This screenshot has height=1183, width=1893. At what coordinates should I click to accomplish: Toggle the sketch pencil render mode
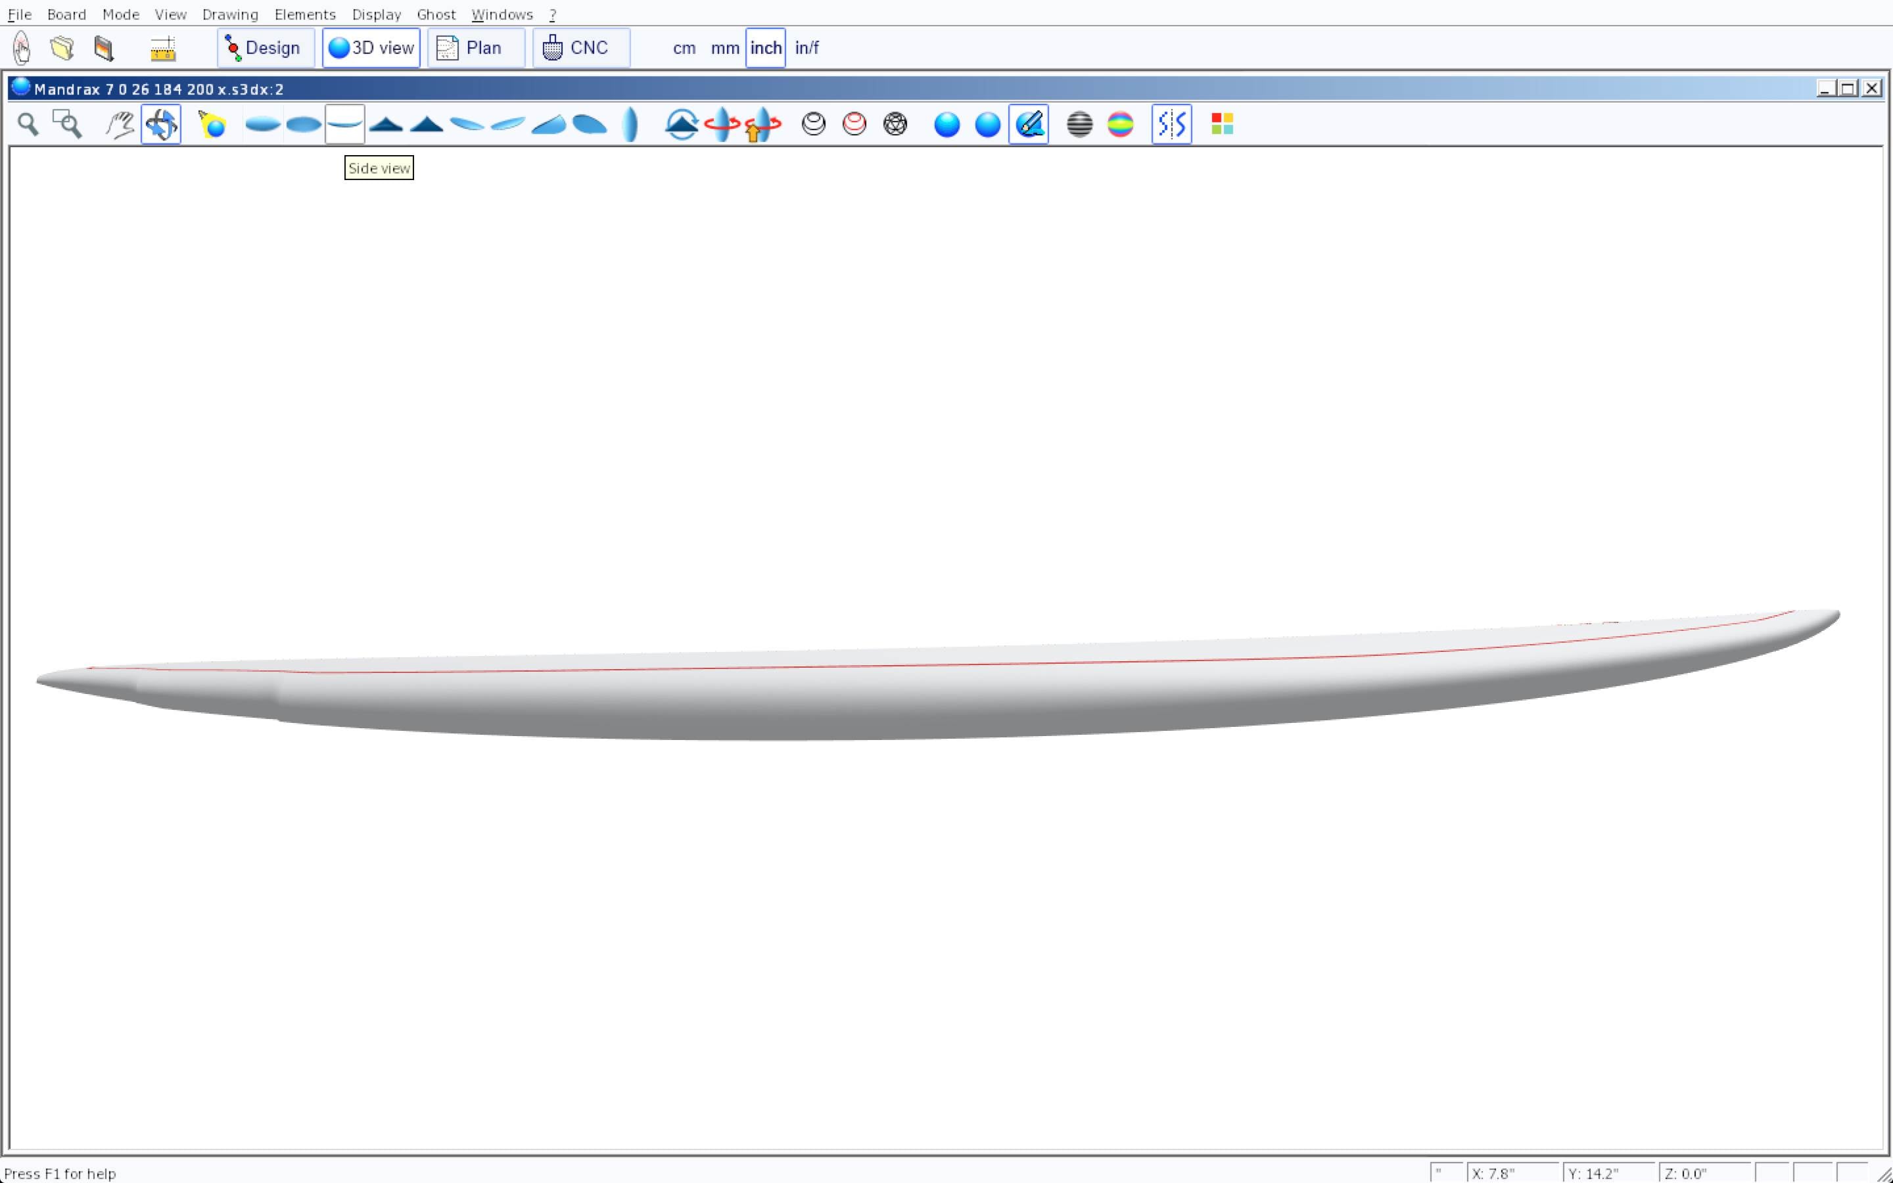(x=1029, y=124)
